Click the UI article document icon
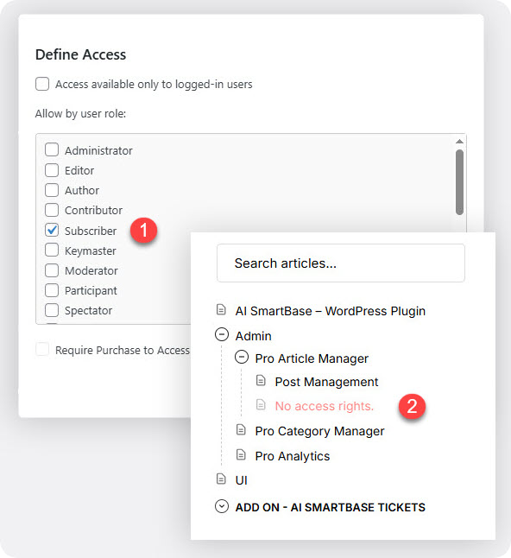This screenshot has height=558, width=511. (x=221, y=479)
